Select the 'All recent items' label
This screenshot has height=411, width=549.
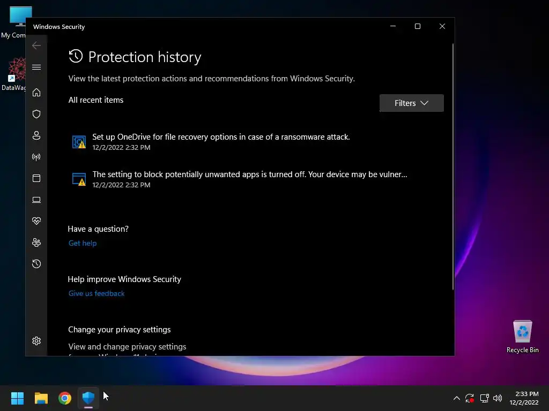(96, 100)
